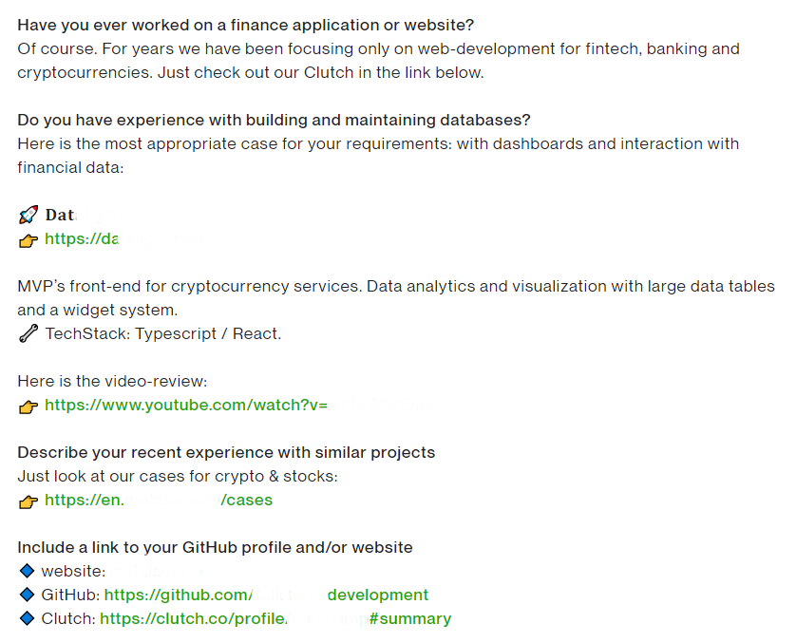Click the blue diamond beside Clutch
796x643 pixels.
[x=27, y=618]
